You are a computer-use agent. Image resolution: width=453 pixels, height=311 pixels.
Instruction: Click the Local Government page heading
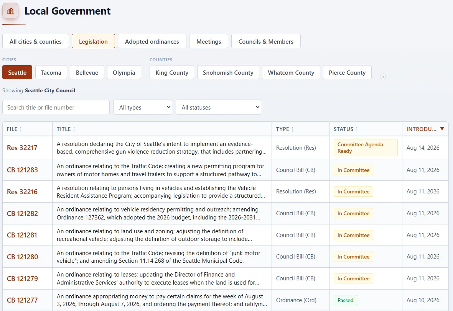tap(67, 11)
